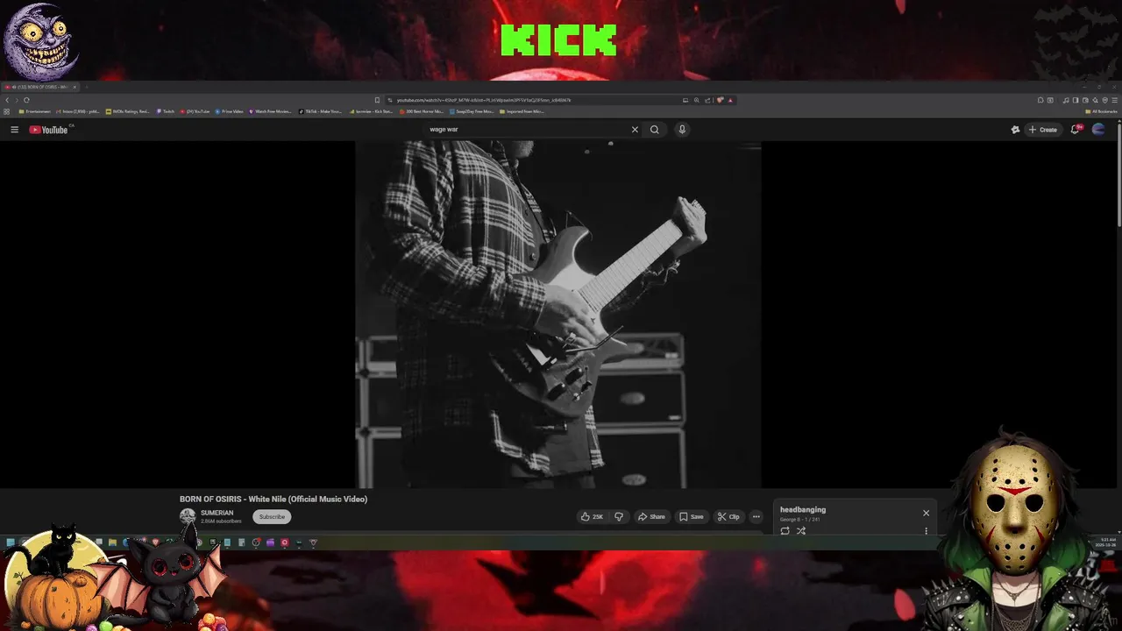Pause the video by clicking the player
The width and height of the screenshot is (1122, 631).
558,314
